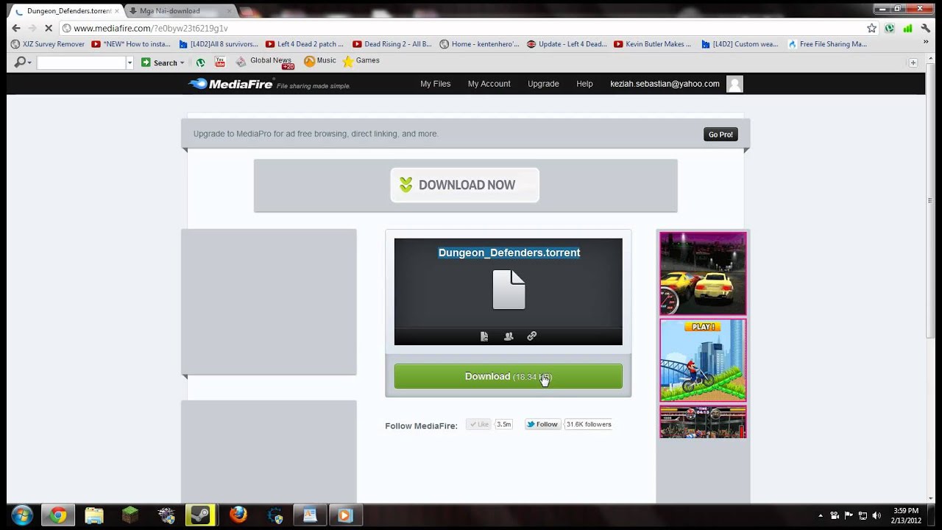This screenshot has width=942, height=530.
Task: Open the Help menu item
Action: point(584,84)
